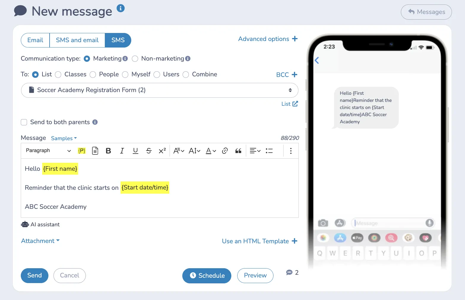Switch to the SMS tab
This screenshot has height=300, width=465.
(x=118, y=40)
